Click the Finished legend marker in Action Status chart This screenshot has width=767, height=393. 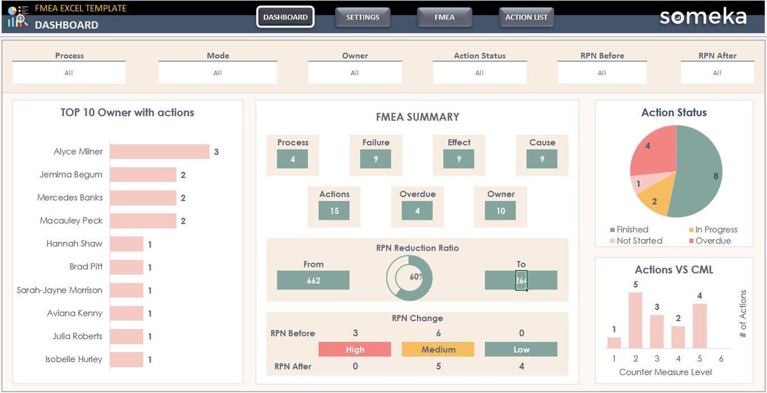[612, 229]
